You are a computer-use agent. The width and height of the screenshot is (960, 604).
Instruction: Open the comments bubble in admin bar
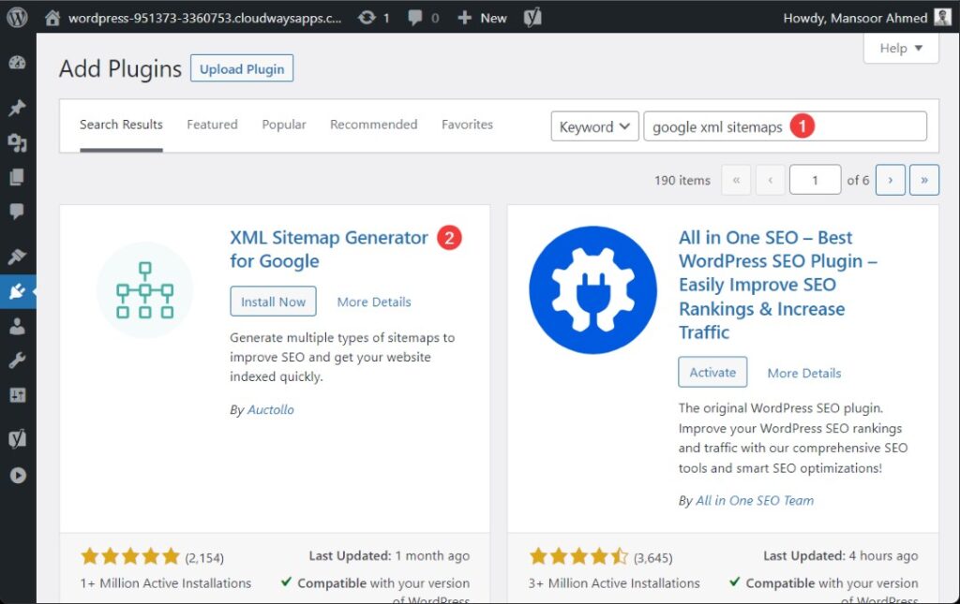423,18
